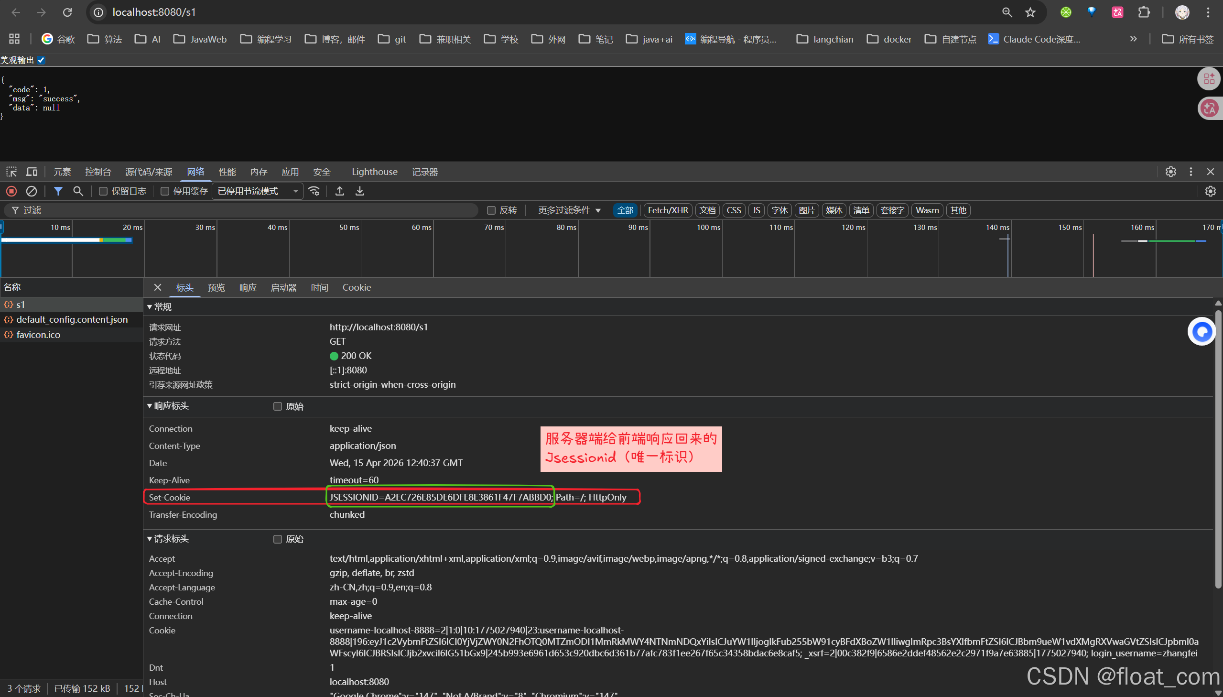Click the export HAR download icon
Screen dimensions: 1223x697
tap(360, 191)
